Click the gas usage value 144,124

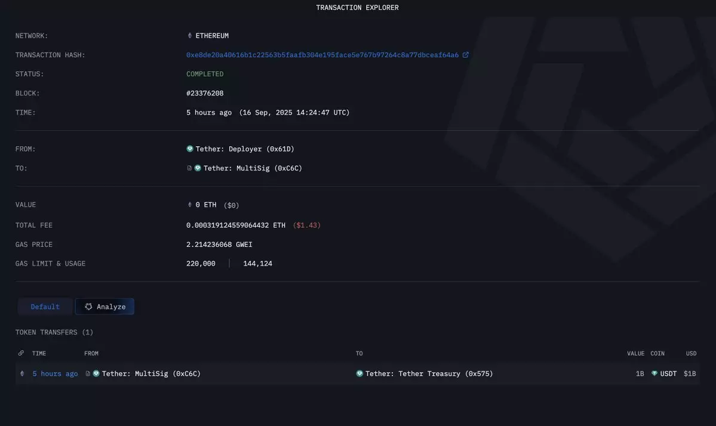[257, 264]
